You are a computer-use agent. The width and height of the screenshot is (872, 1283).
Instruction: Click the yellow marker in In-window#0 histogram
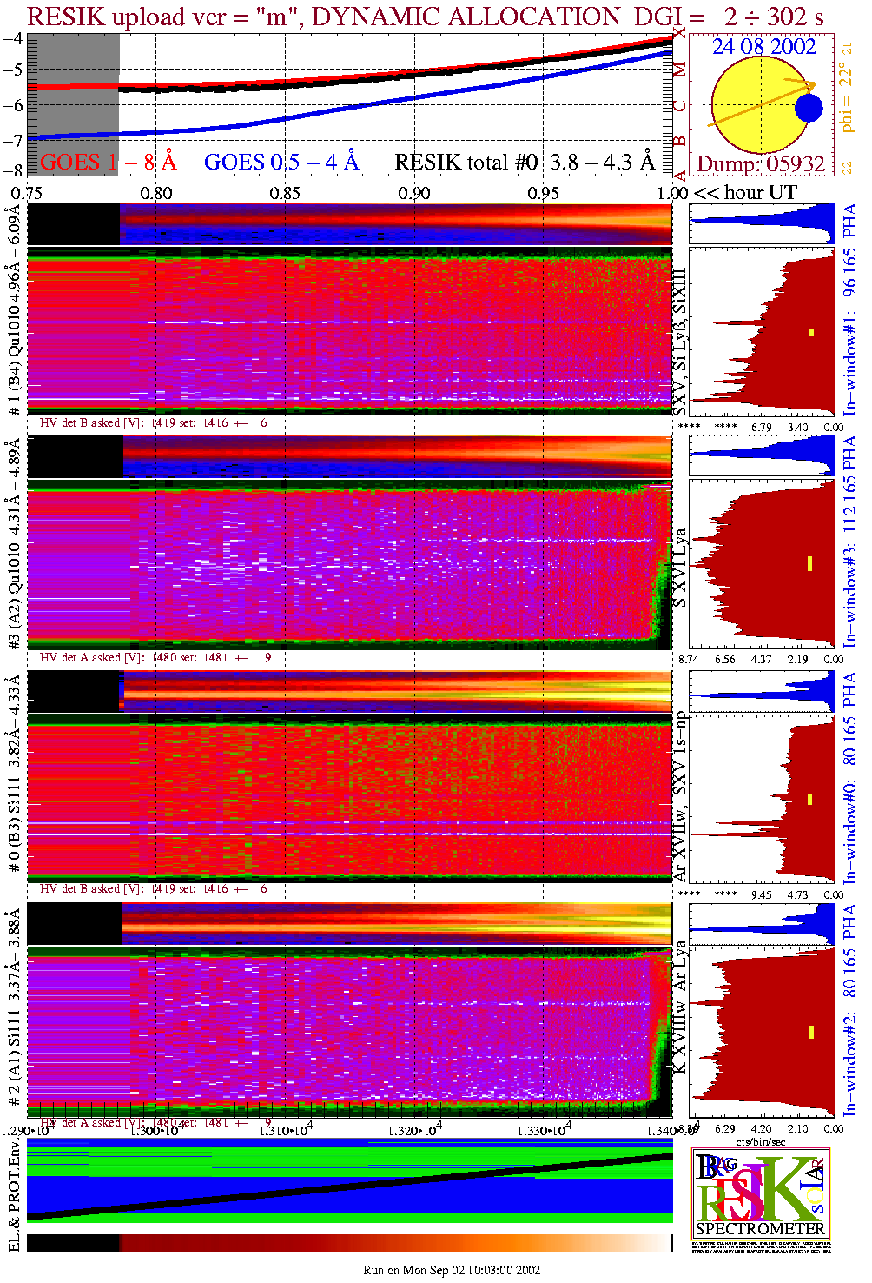click(810, 799)
